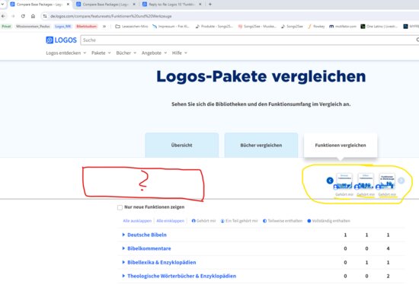Click the Missionsreisen_Paulus bookmark
Viewport: 419px width, 285px height.
click(33, 26)
